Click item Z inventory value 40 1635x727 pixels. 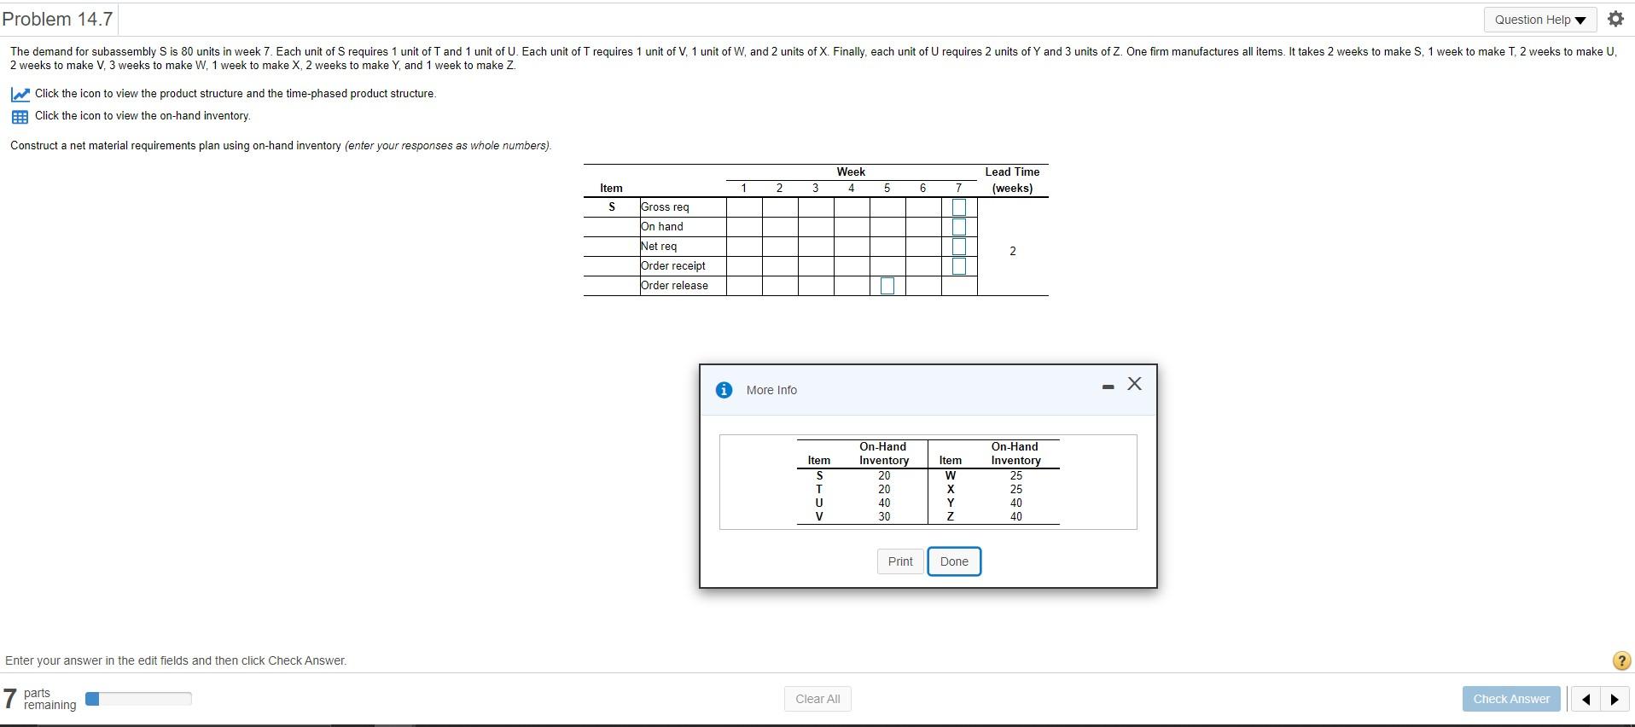coord(1015,516)
